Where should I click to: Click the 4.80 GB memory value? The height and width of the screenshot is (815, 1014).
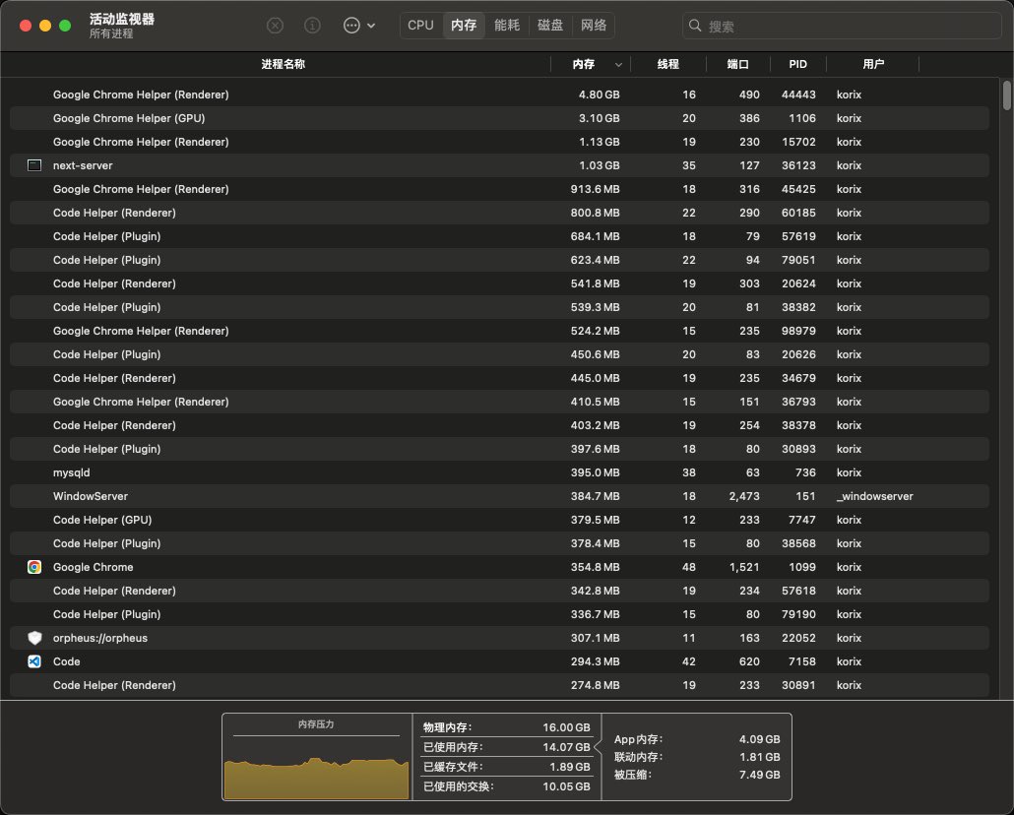pos(599,94)
